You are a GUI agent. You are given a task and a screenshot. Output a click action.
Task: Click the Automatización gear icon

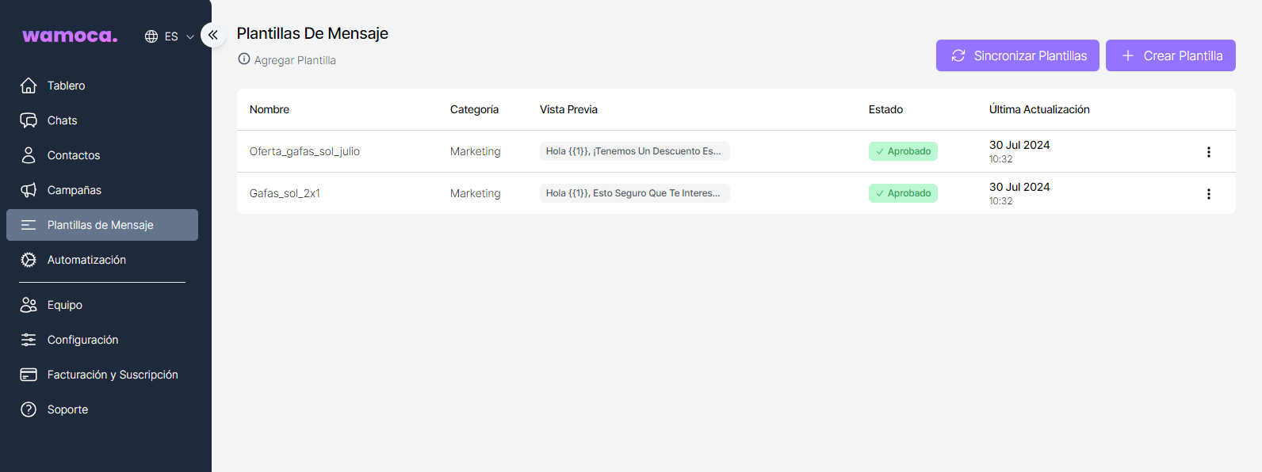29,260
